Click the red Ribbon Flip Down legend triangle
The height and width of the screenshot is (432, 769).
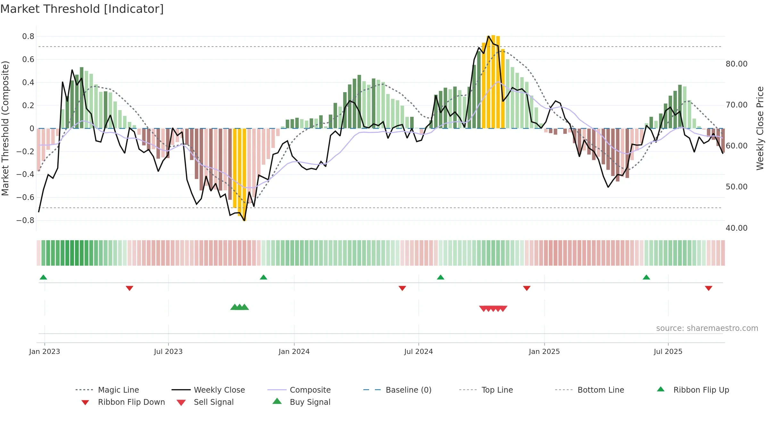click(x=85, y=403)
